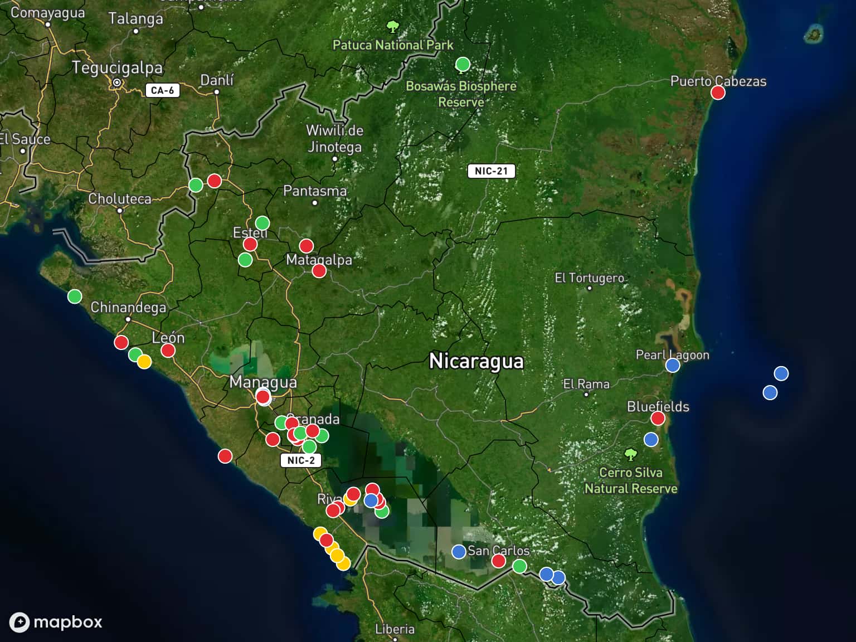Screen dimensions: 856x642
Task: Click the Tegucigalpa capital city symbol
Action: click(117, 83)
